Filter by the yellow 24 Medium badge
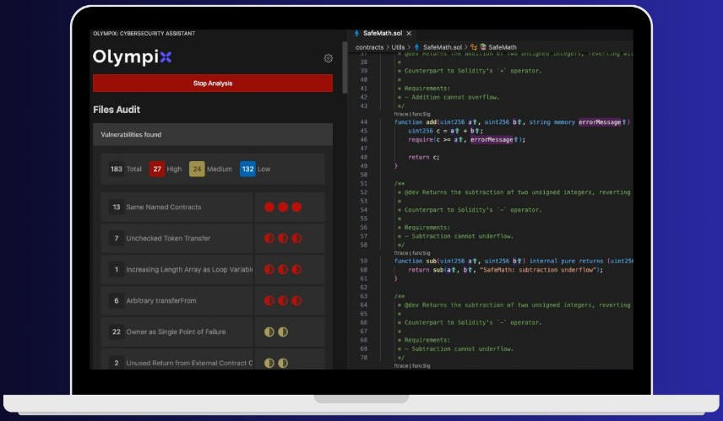 pos(197,169)
